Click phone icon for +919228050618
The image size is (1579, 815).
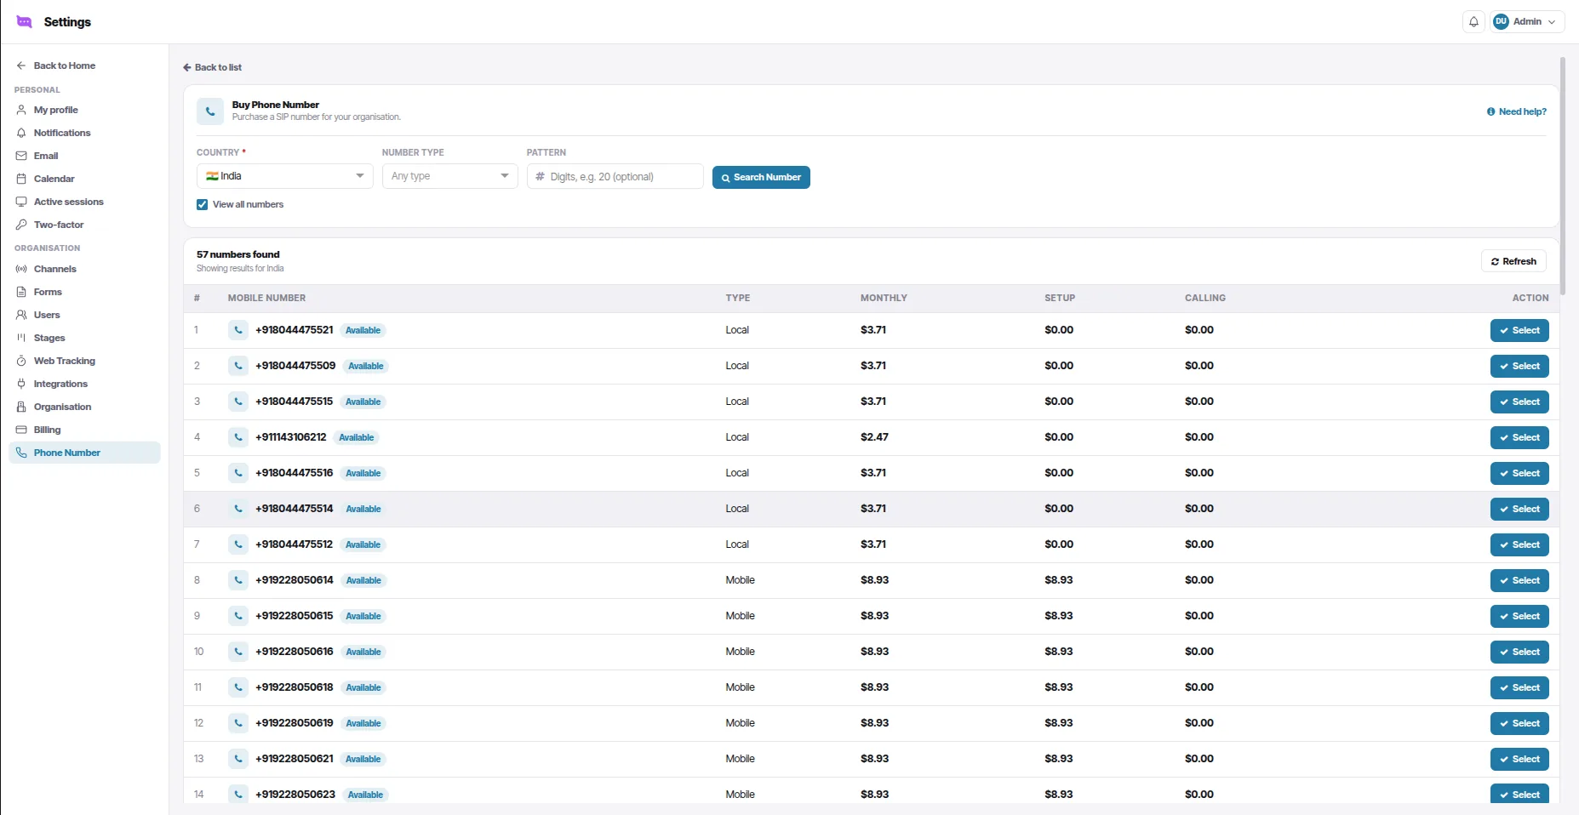(x=238, y=687)
